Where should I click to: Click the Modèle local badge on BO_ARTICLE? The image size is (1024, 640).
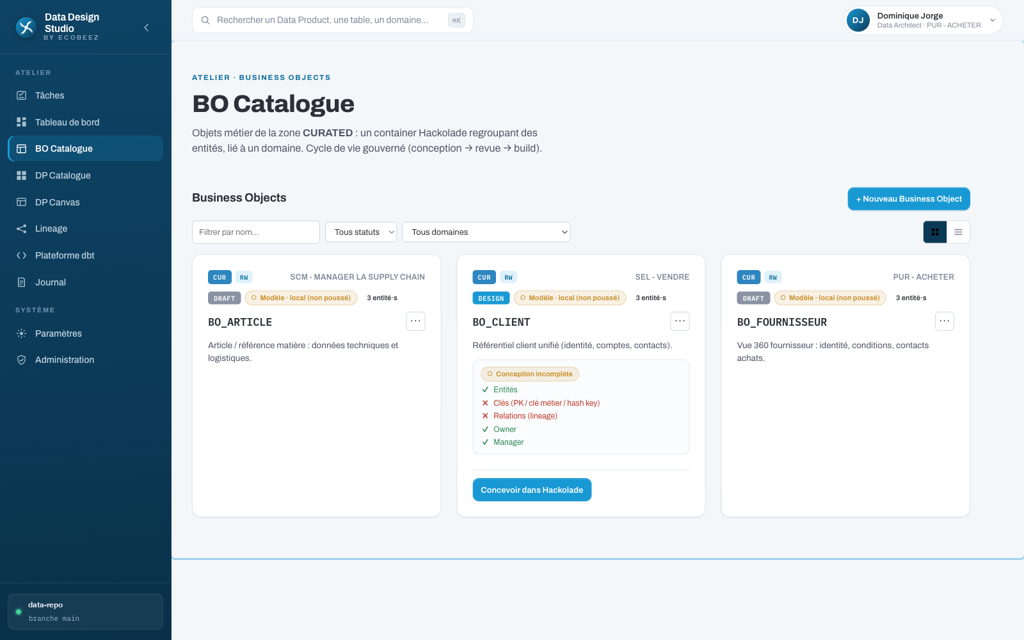[301, 298]
